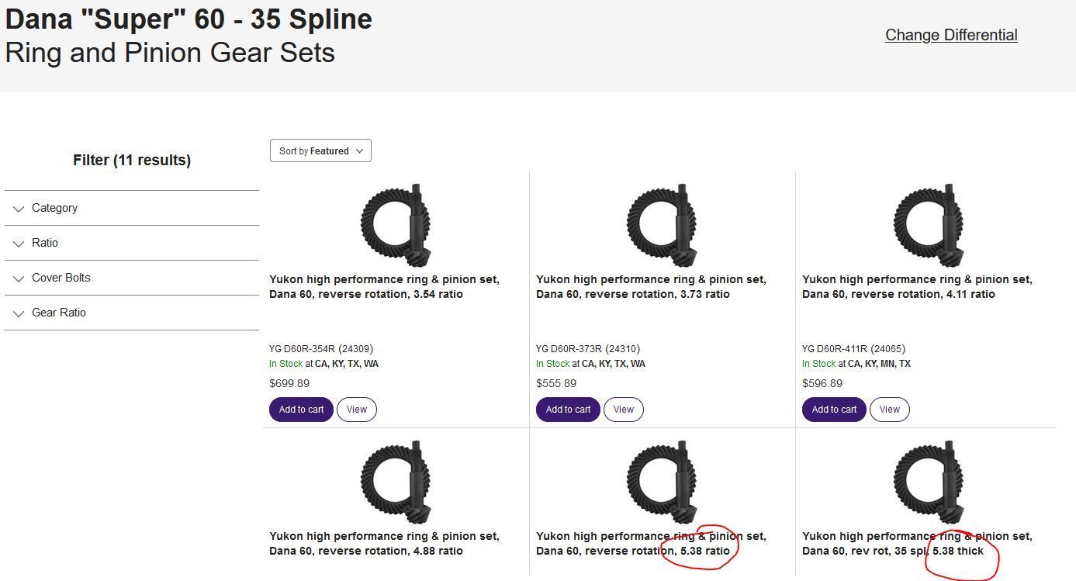1076x581 pixels.
Task: Expand the Gear Ratio filter
Action: [132, 313]
